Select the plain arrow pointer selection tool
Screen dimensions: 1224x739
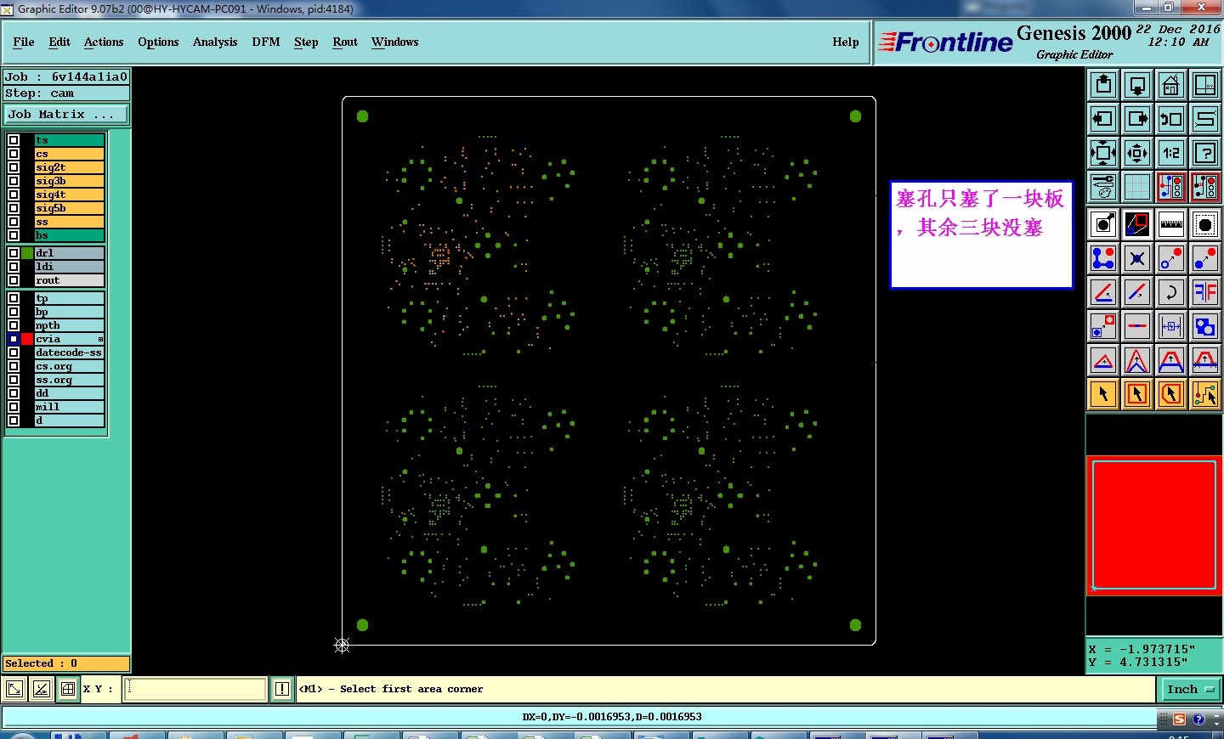[x=1103, y=394]
